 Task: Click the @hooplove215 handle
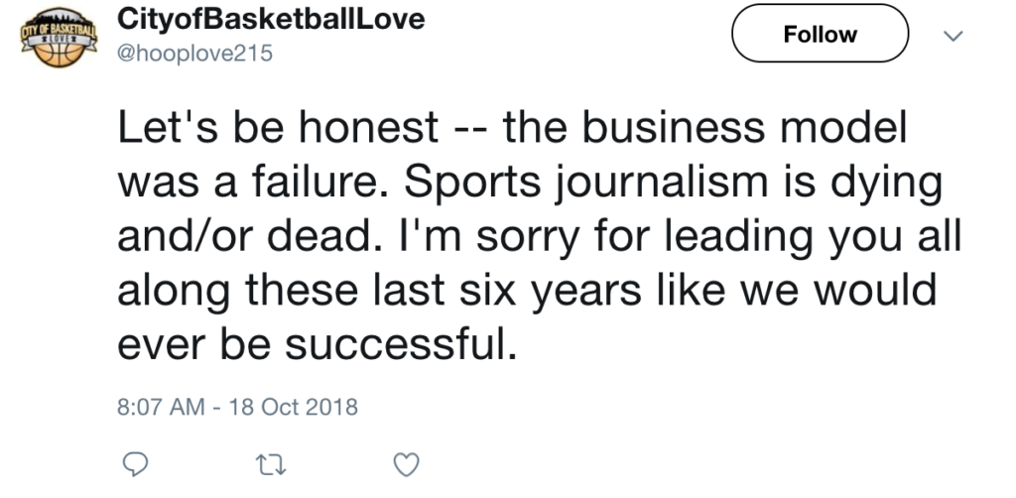tap(193, 52)
